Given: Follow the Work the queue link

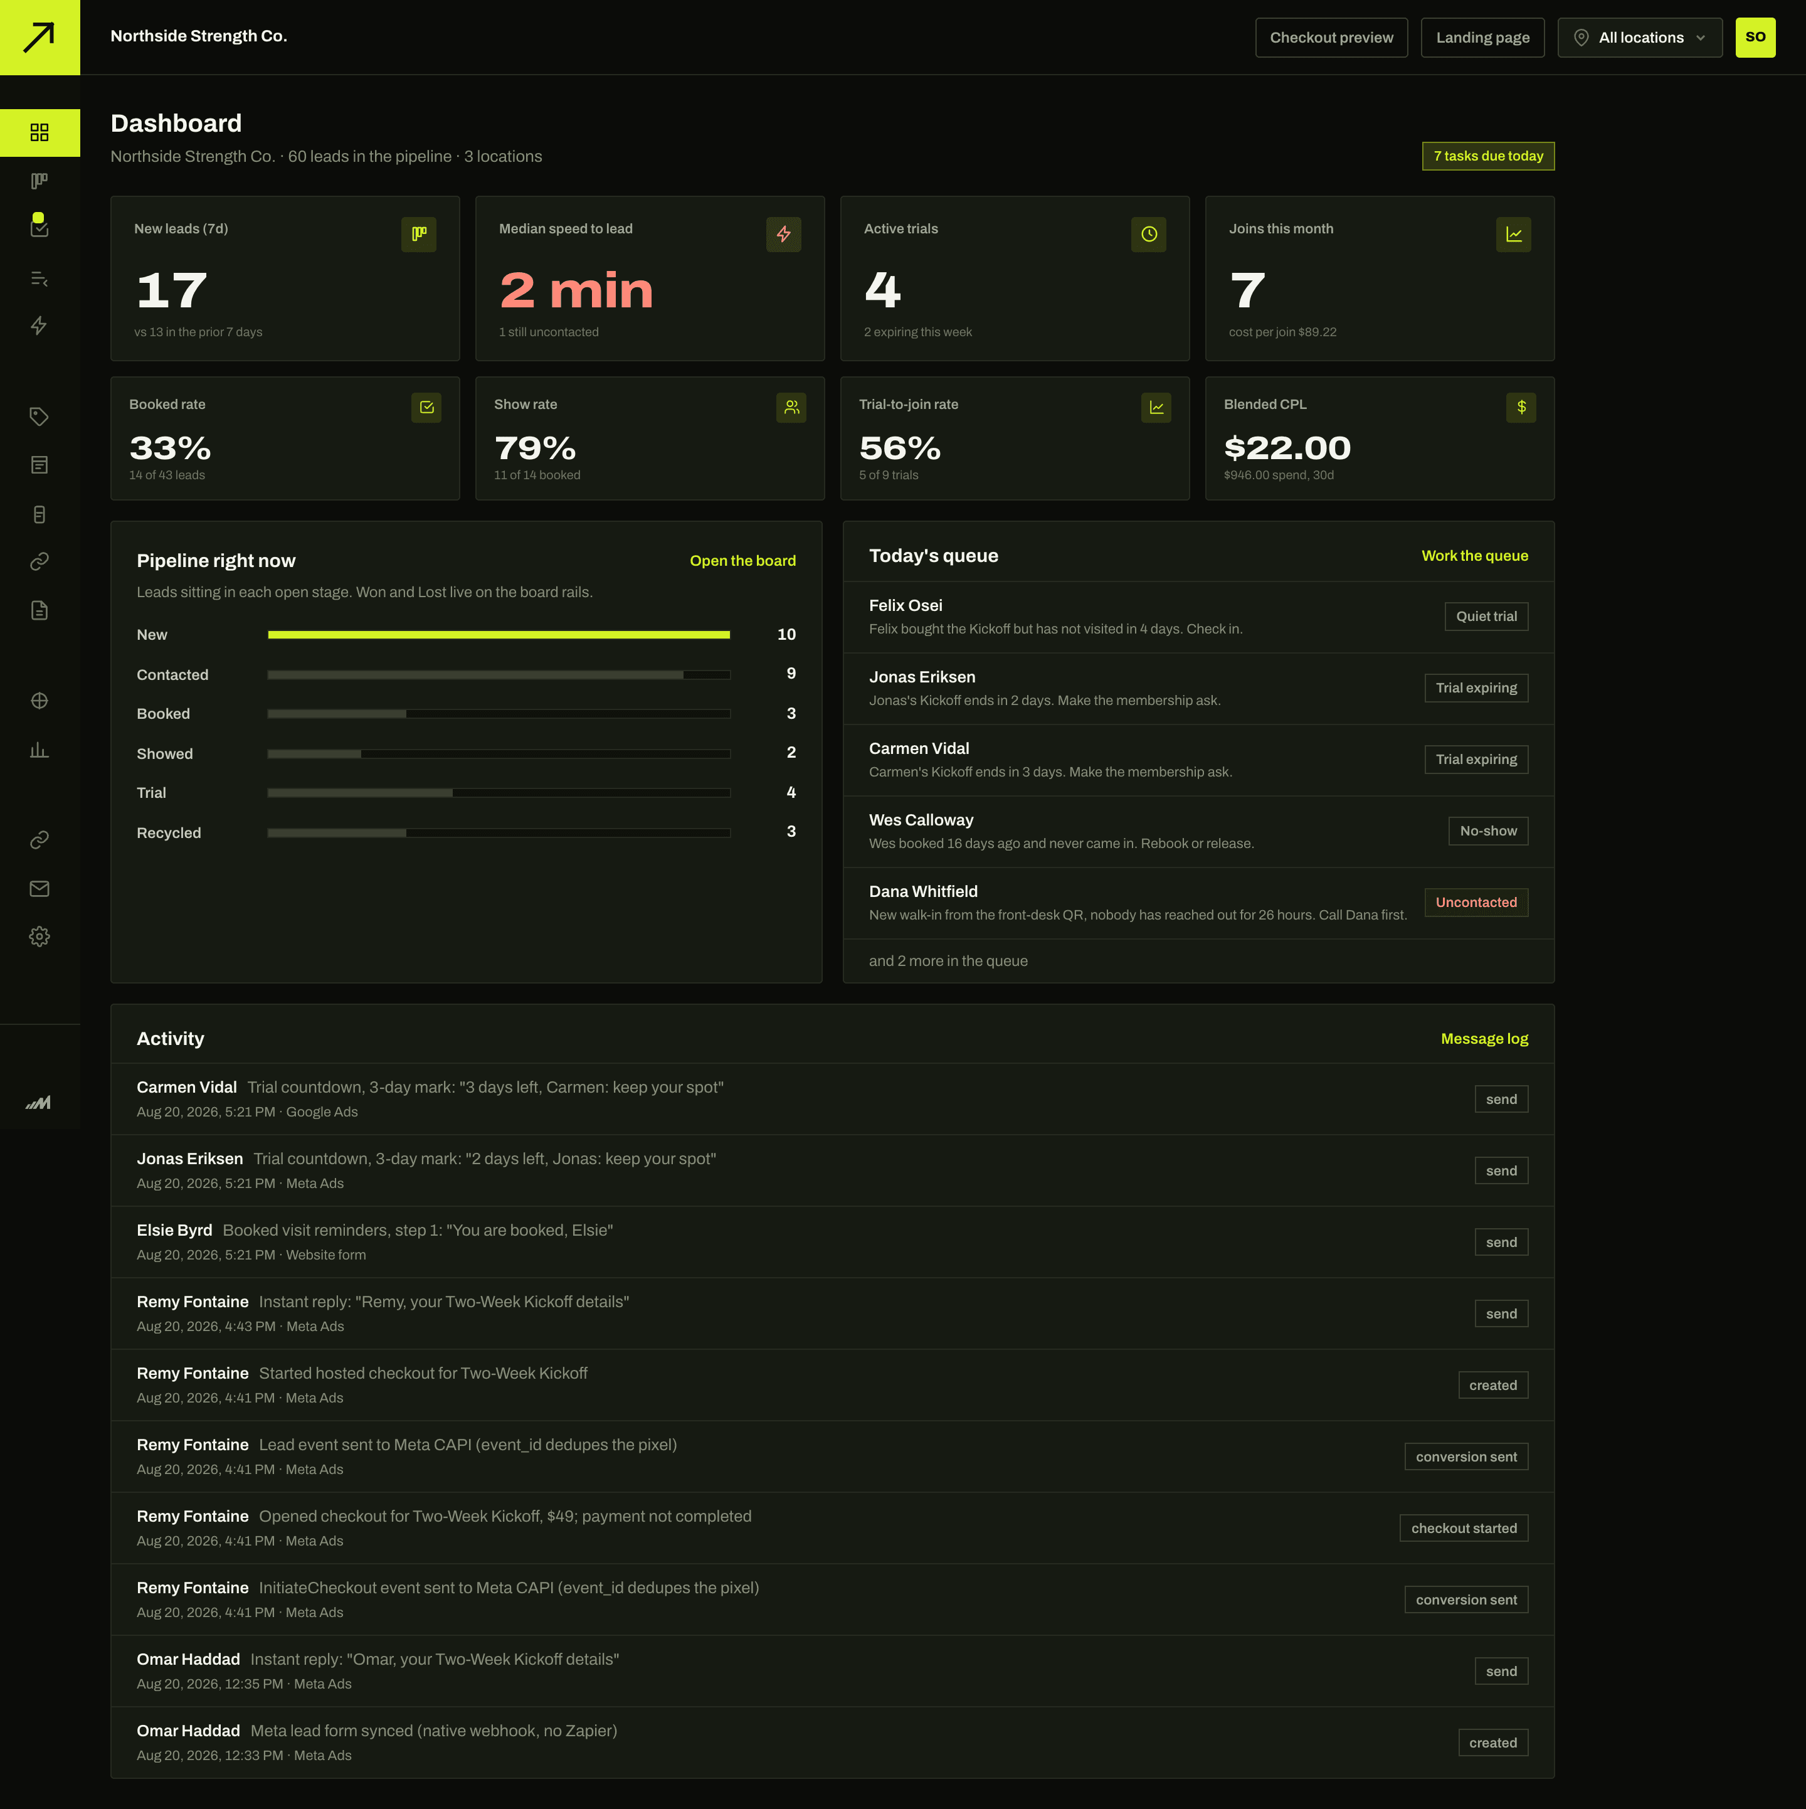Looking at the screenshot, I should 1474,556.
